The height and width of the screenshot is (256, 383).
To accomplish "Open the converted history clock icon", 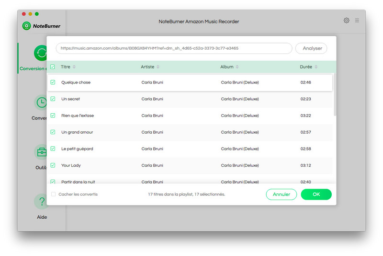I will [41, 103].
